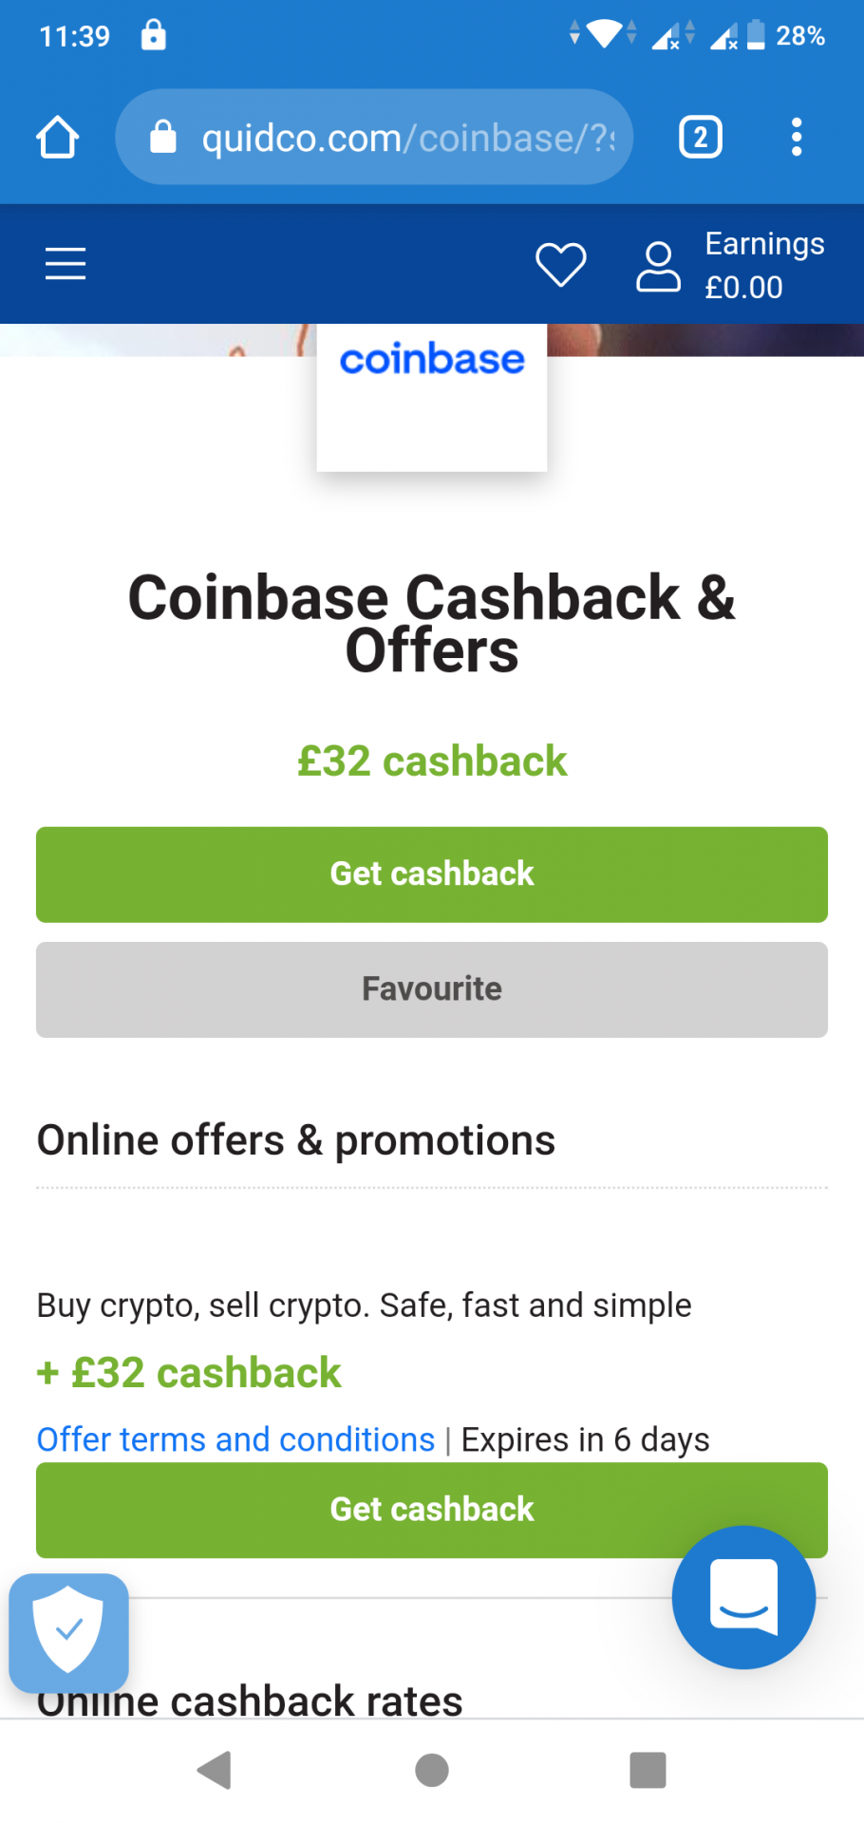The width and height of the screenshot is (864, 1823).
Task: View Earnings £0.00 balance
Action: point(763,266)
